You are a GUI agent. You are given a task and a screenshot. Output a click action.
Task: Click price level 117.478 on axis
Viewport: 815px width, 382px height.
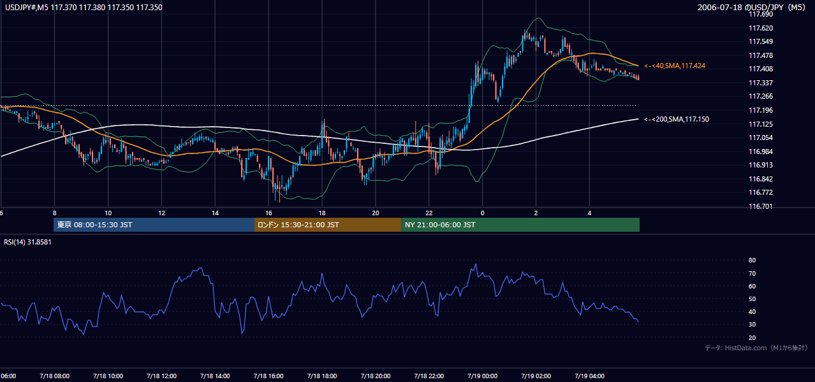pyautogui.click(x=760, y=55)
